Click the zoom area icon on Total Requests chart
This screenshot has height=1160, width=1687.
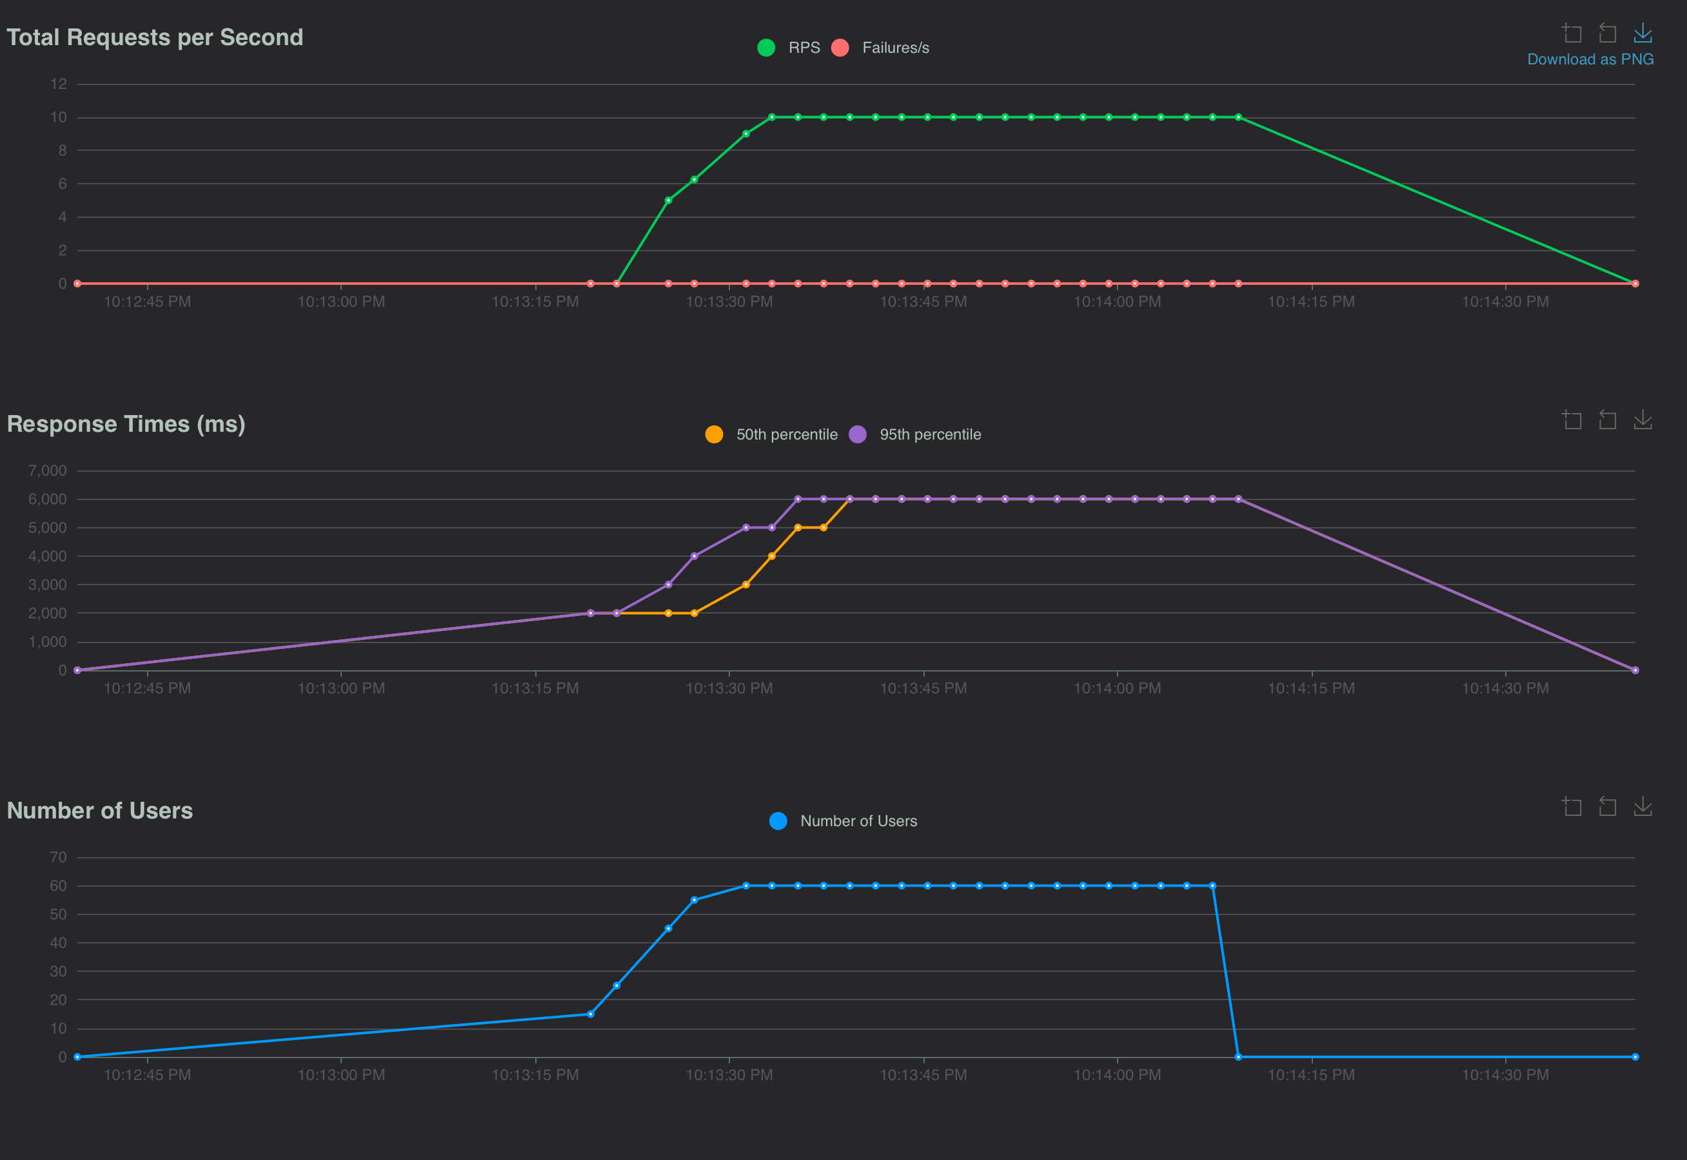[1572, 33]
